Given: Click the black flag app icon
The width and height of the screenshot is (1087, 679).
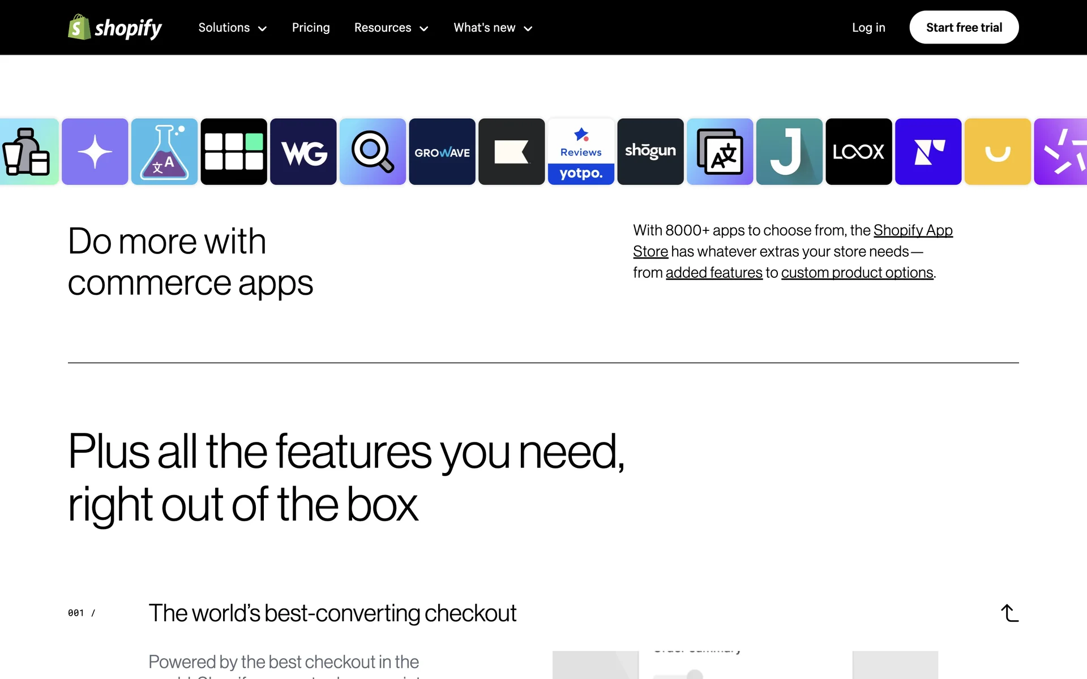Looking at the screenshot, I should point(511,152).
